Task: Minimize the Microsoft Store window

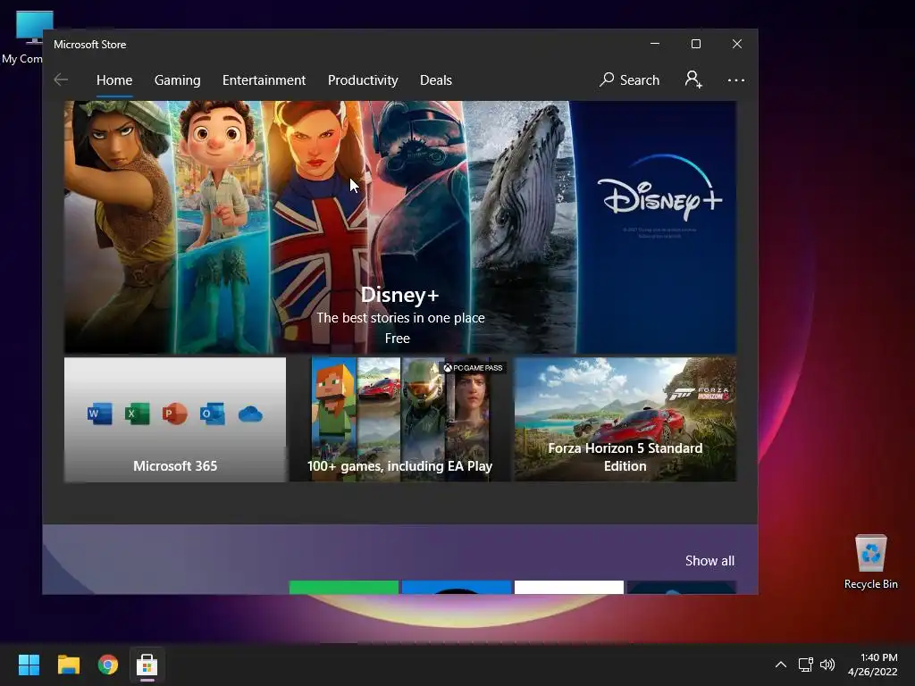Action: [655, 44]
